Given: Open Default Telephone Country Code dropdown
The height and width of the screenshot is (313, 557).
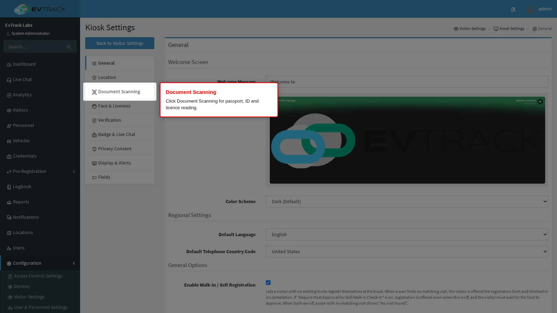Looking at the screenshot, I should [x=407, y=251].
